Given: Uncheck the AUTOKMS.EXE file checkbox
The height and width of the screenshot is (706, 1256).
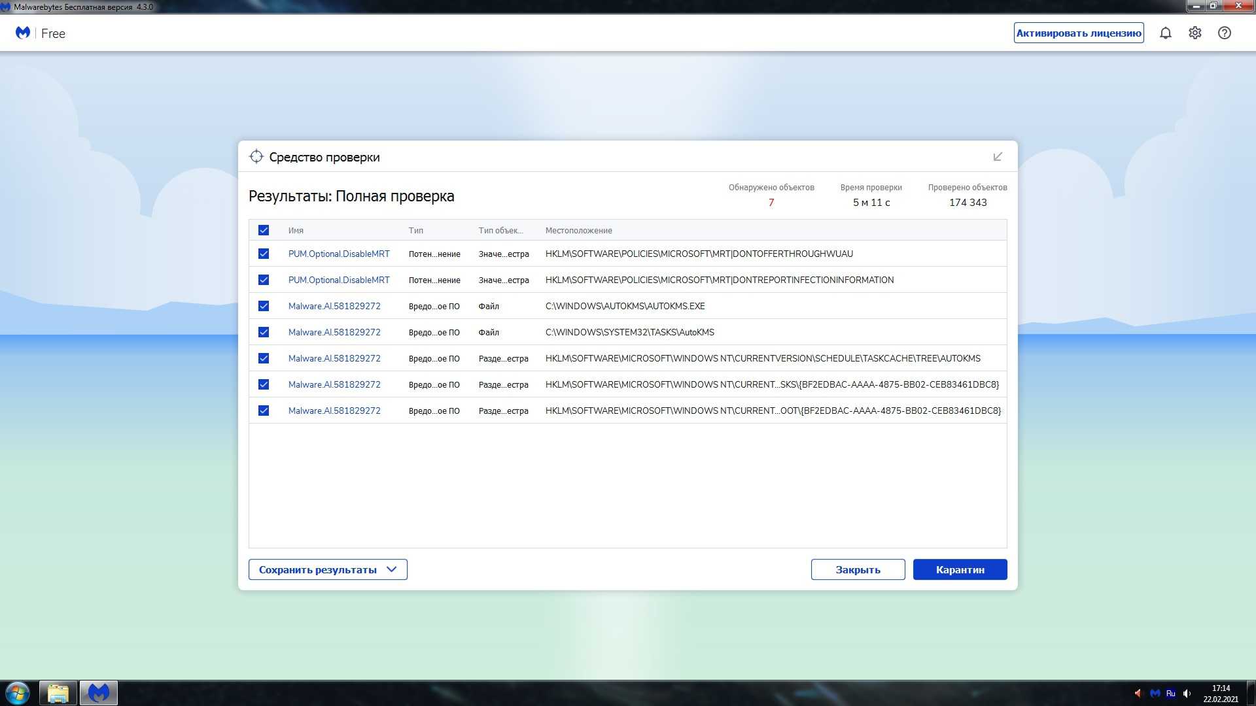Looking at the screenshot, I should tap(264, 306).
